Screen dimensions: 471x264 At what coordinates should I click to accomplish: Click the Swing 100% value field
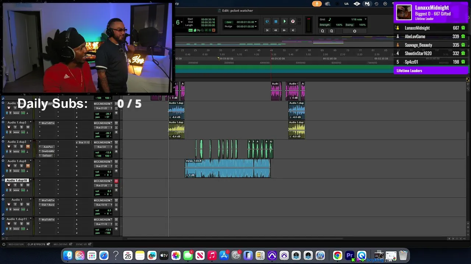(362, 25)
